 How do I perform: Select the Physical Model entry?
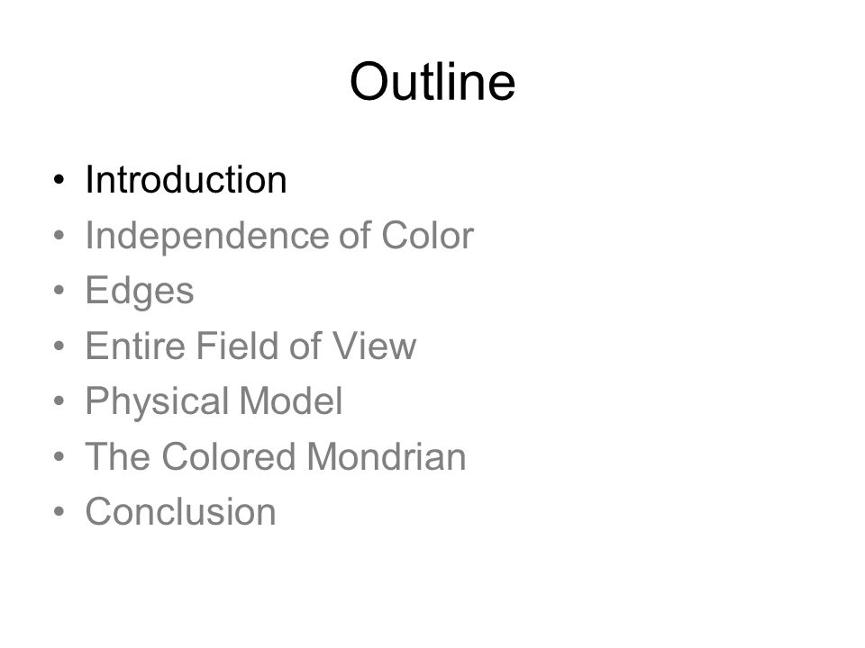pyautogui.click(x=214, y=401)
